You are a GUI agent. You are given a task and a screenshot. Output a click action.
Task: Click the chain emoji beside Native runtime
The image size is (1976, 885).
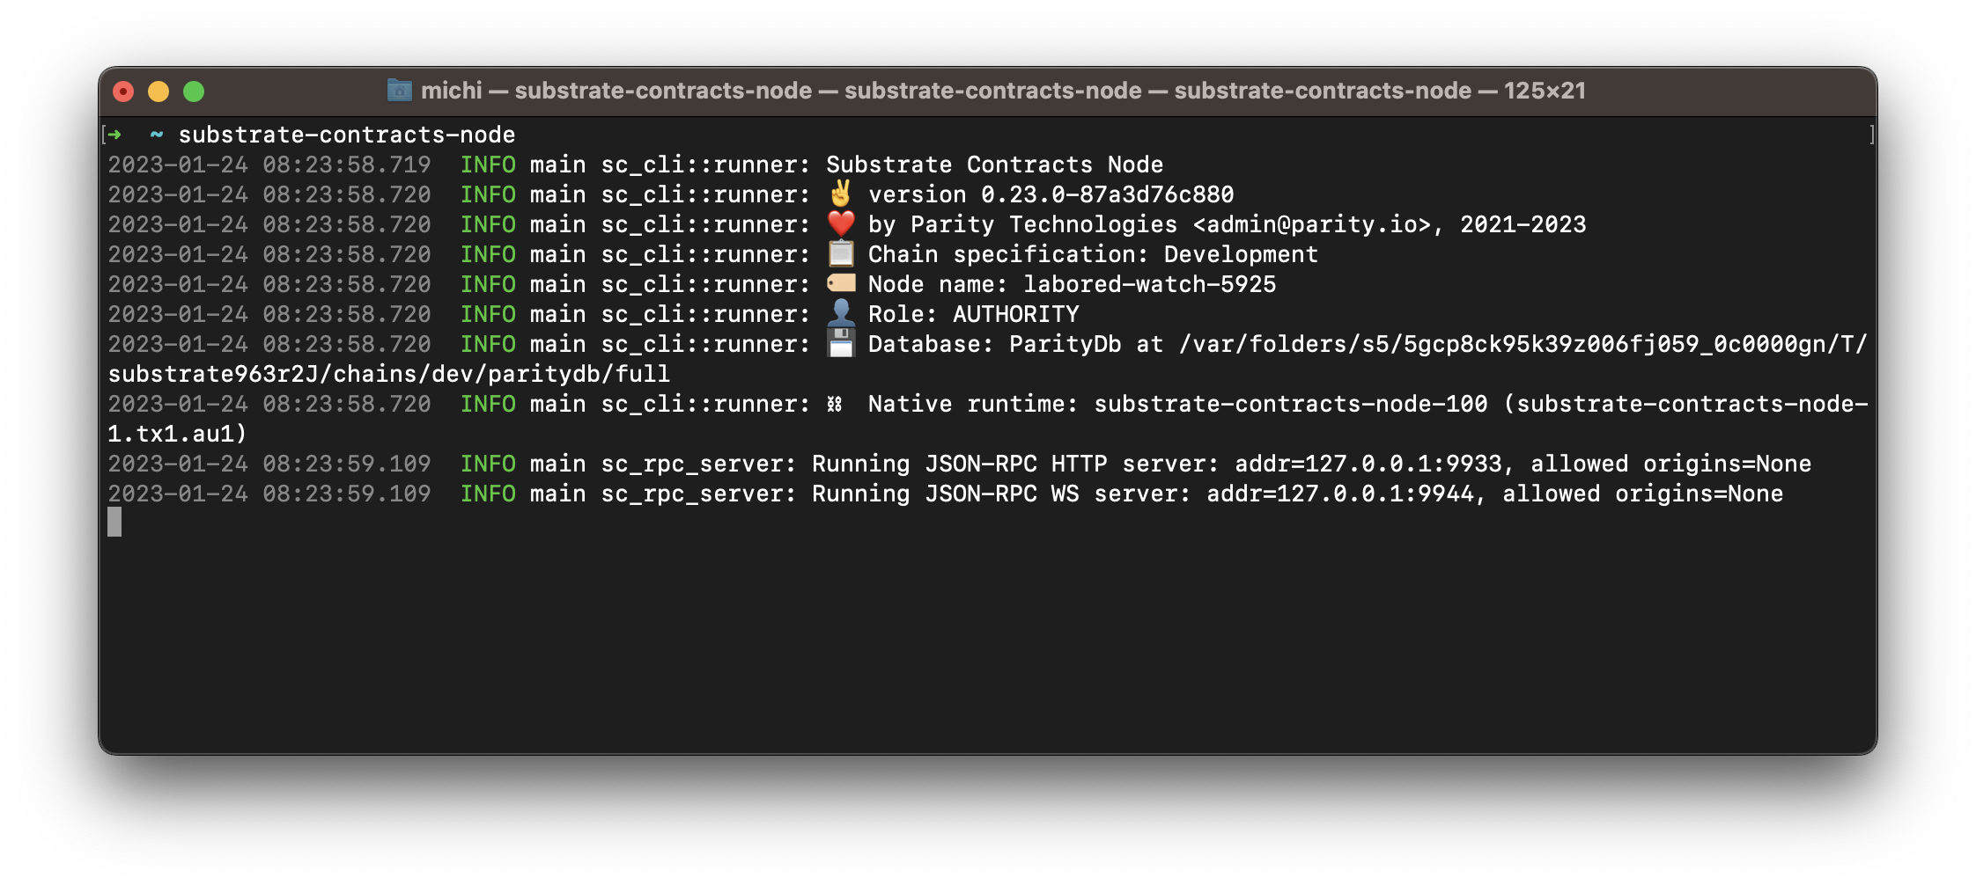point(835,404)
